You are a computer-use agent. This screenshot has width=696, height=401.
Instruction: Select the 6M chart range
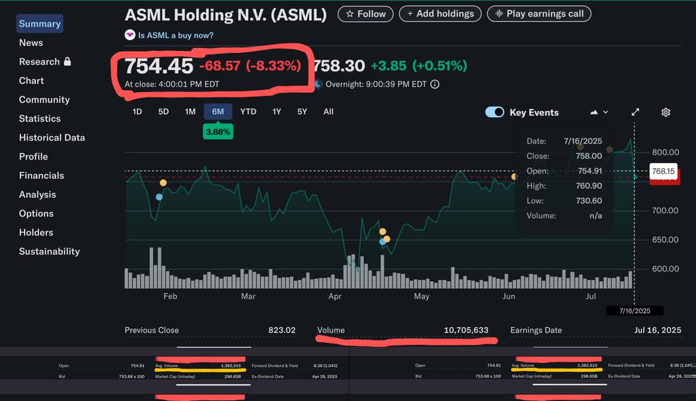[x=218, y=112]
